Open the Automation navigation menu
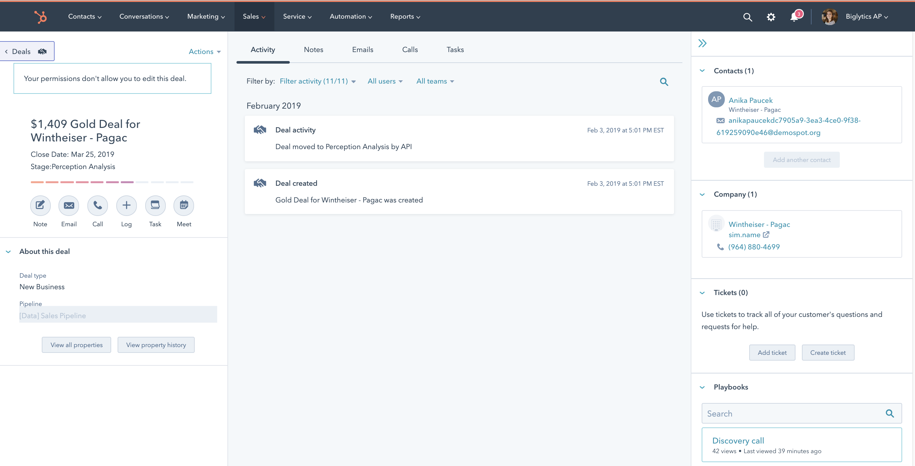915x466 pixels. tap(351, 17)
